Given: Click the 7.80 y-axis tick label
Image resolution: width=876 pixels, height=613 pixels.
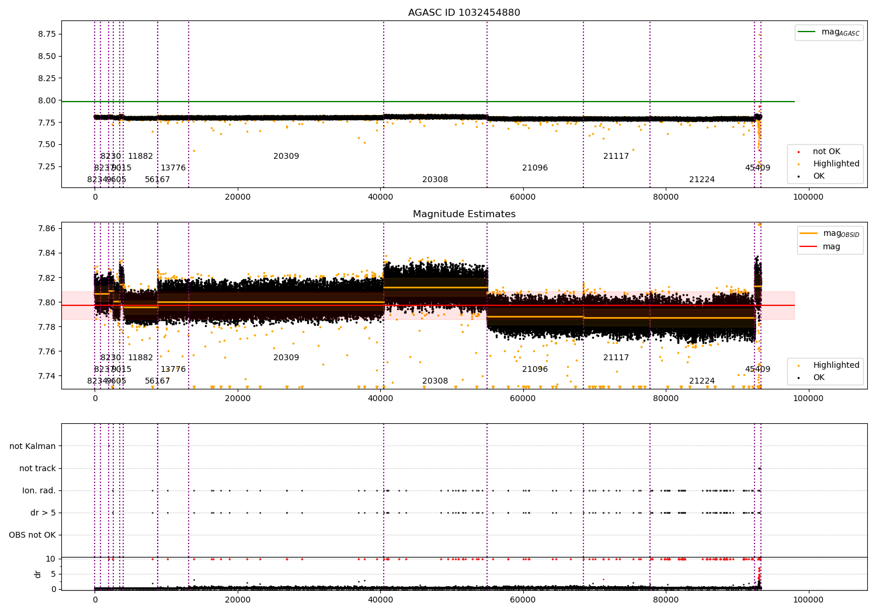Looking at the screenshot, I should [46, 302].
